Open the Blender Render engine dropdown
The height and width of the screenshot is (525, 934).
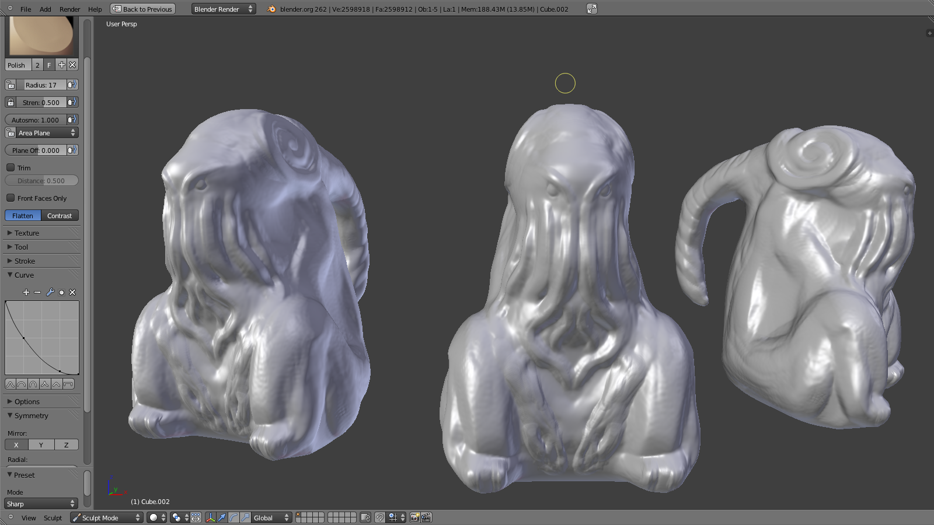pyautogui.click(x=224, y=9)
